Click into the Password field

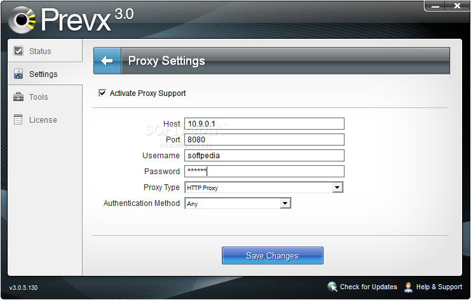(264, 171)
